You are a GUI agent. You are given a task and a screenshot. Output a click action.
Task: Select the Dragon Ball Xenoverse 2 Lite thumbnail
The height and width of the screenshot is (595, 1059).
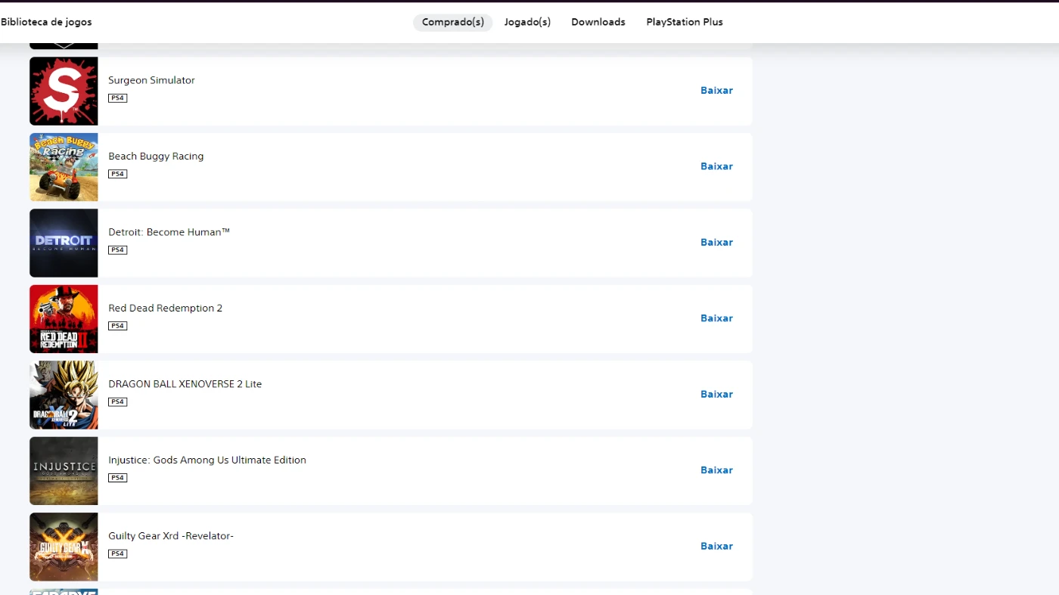point(64,395)
